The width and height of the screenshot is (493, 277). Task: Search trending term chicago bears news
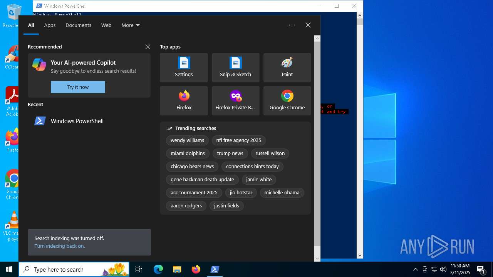pos(192,167)
